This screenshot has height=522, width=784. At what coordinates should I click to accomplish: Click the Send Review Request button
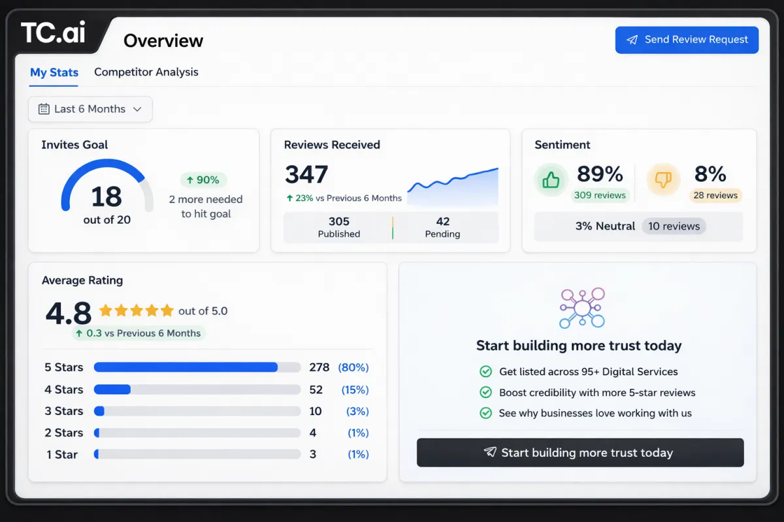click(x=687, y=40)
